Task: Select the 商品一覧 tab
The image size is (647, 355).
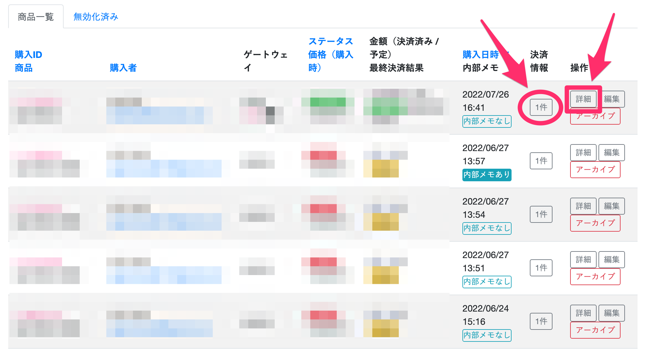Action: click(36, 17)
